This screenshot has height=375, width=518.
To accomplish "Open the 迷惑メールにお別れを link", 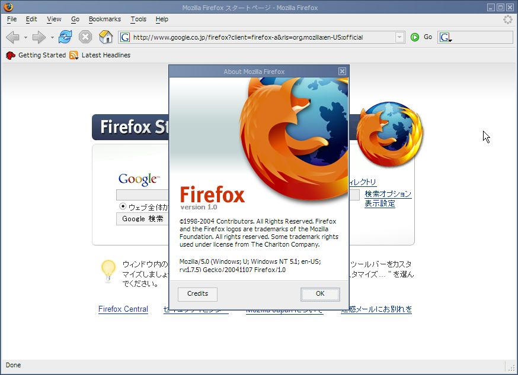I will tap(376, 309).
